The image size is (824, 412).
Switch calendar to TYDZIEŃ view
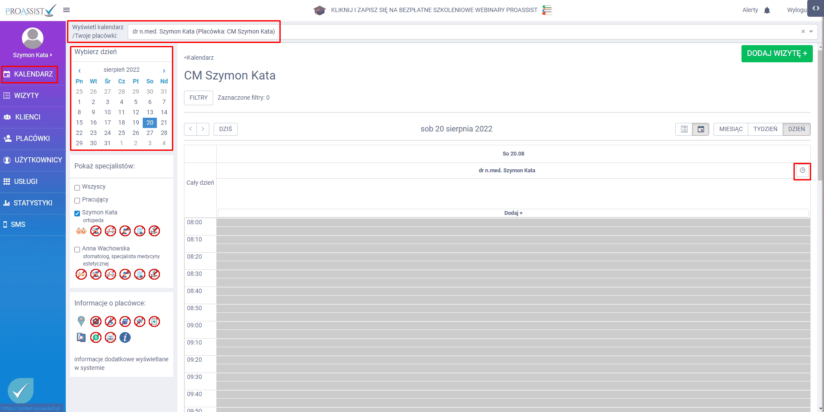coord(765,129)
